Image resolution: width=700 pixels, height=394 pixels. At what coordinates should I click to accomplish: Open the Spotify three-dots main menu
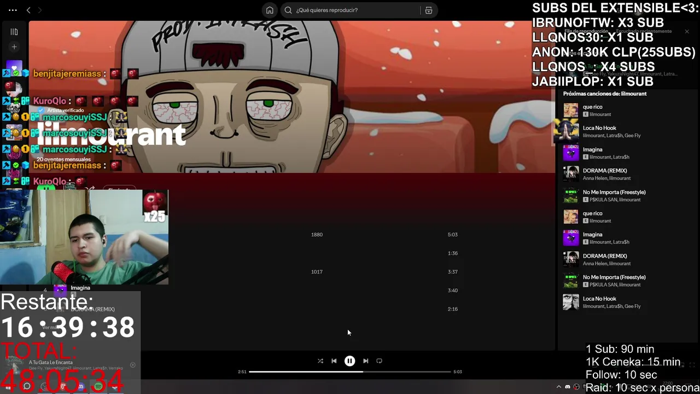coord(13,10)
